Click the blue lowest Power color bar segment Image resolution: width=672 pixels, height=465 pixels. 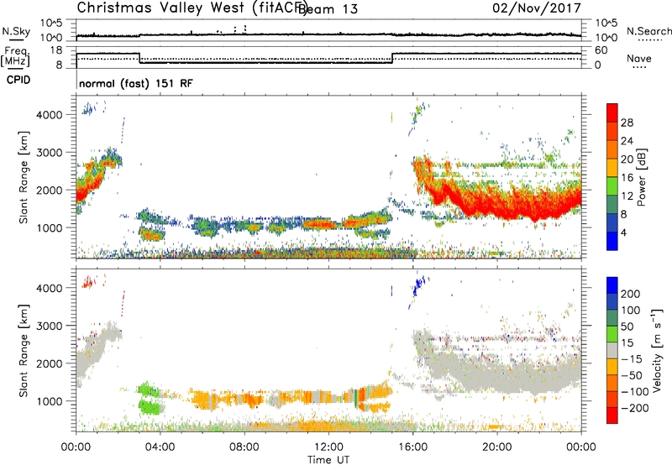click(x=612, y=241)
